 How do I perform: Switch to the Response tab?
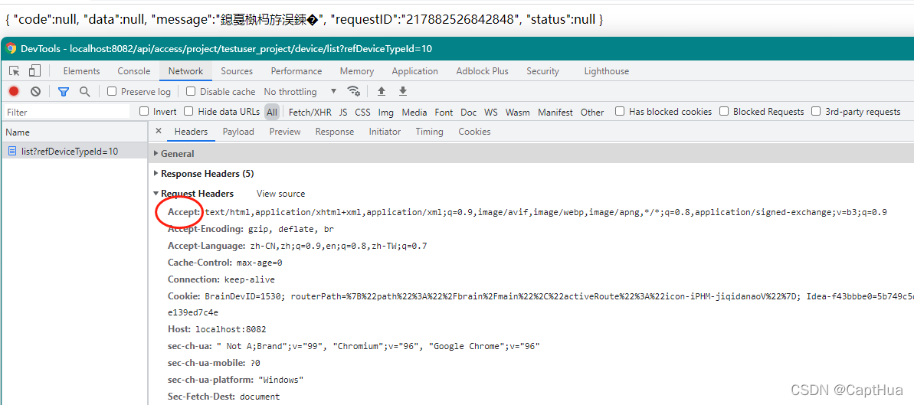(x=335, y=132)
